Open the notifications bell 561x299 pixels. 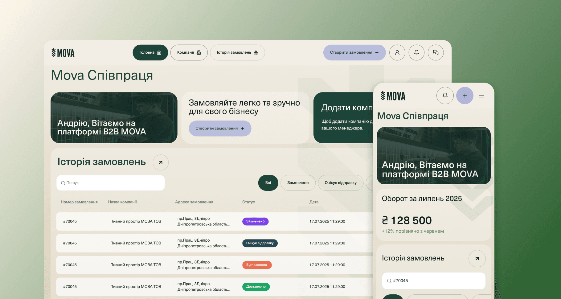(416, 52)
